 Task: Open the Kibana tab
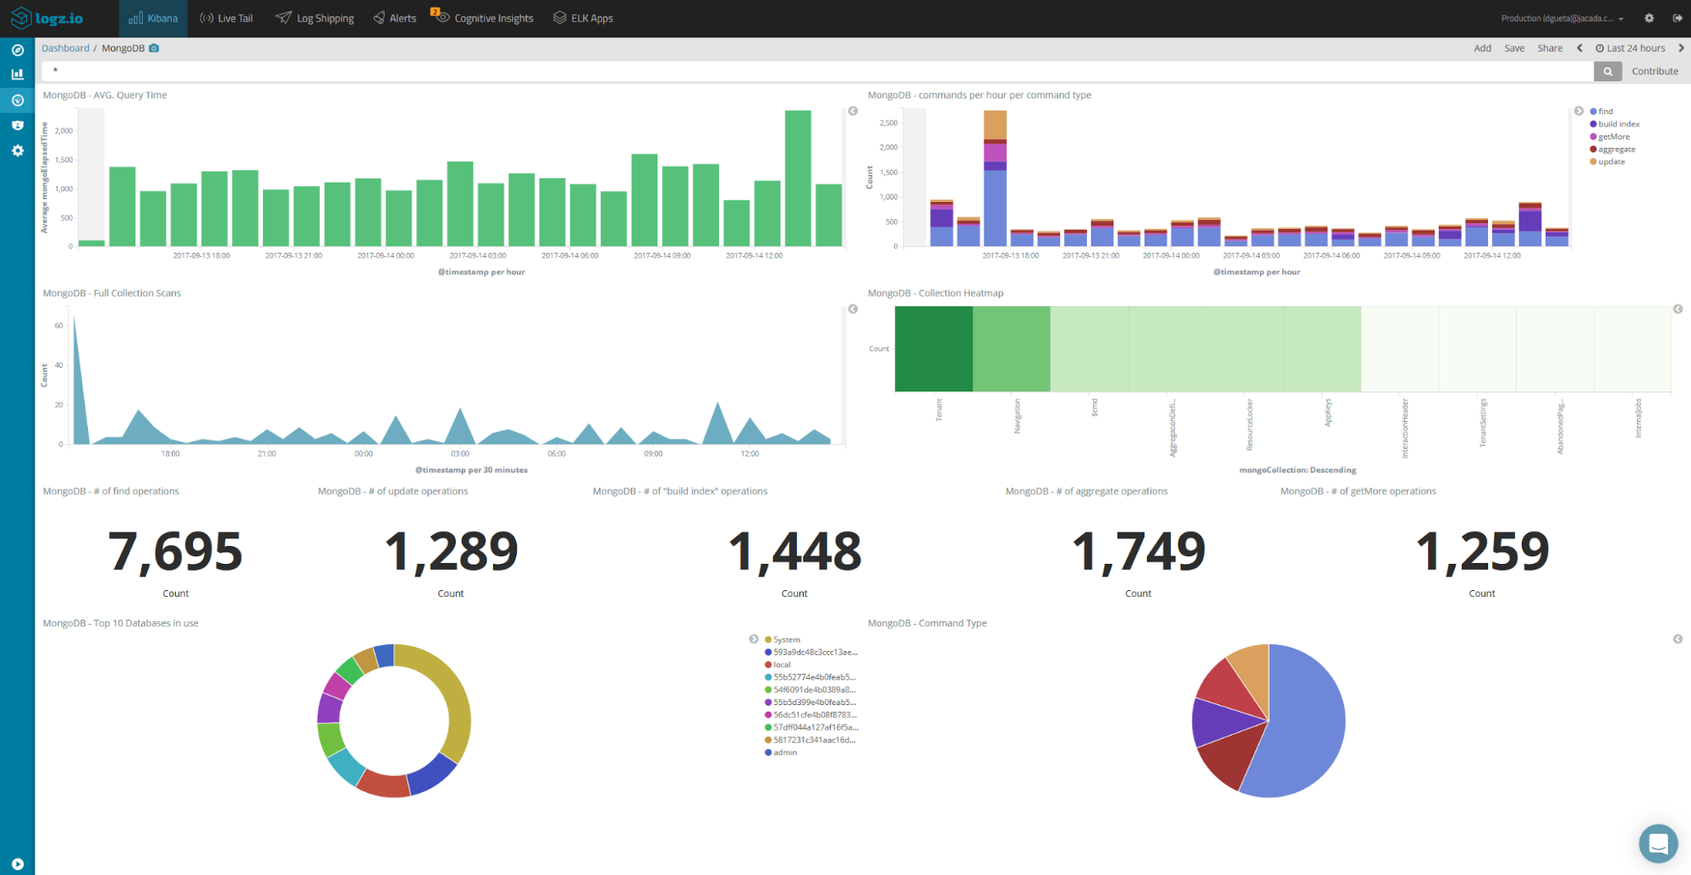(153, 18)
